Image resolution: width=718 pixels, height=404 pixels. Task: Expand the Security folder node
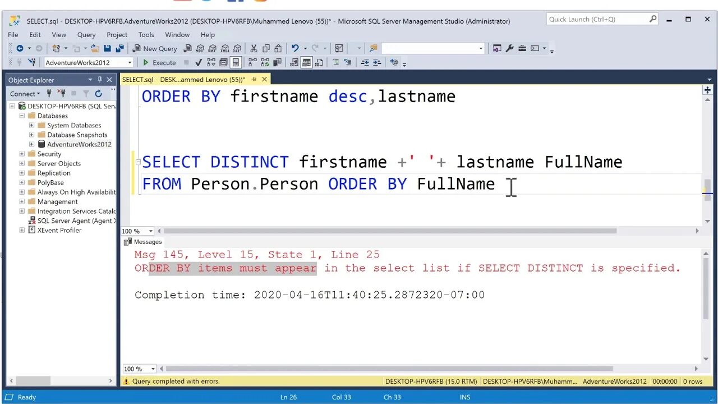tap(22, 154)
